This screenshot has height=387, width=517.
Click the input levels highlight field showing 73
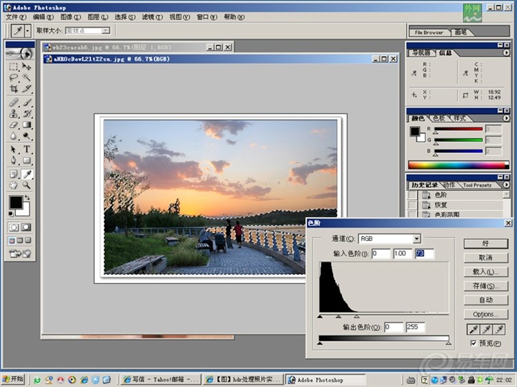pos(425,253)
